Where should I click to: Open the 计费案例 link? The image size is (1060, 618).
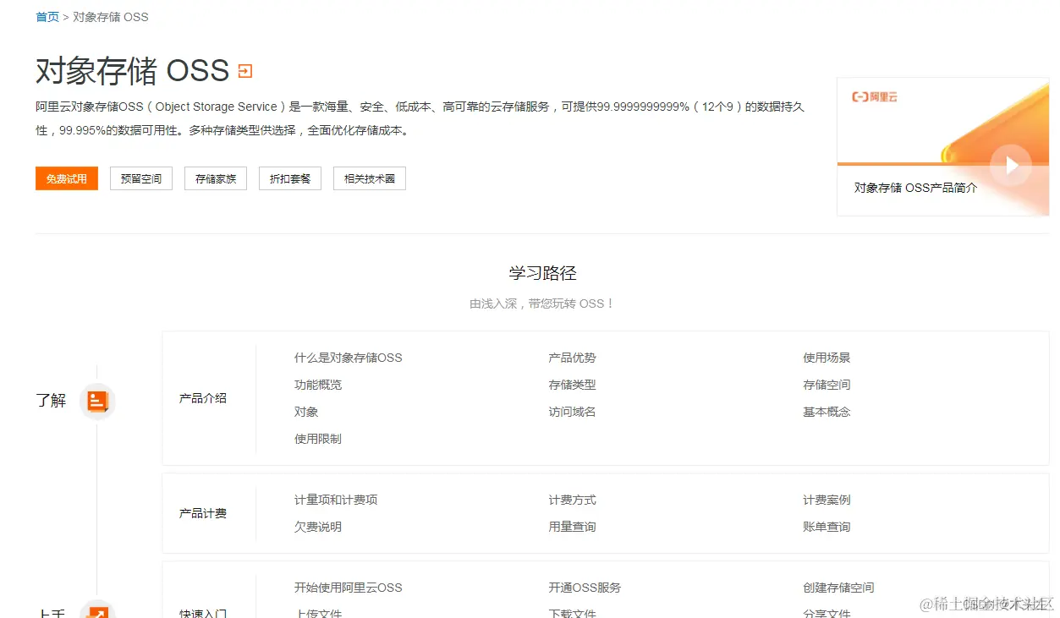(x=827, y=500)
